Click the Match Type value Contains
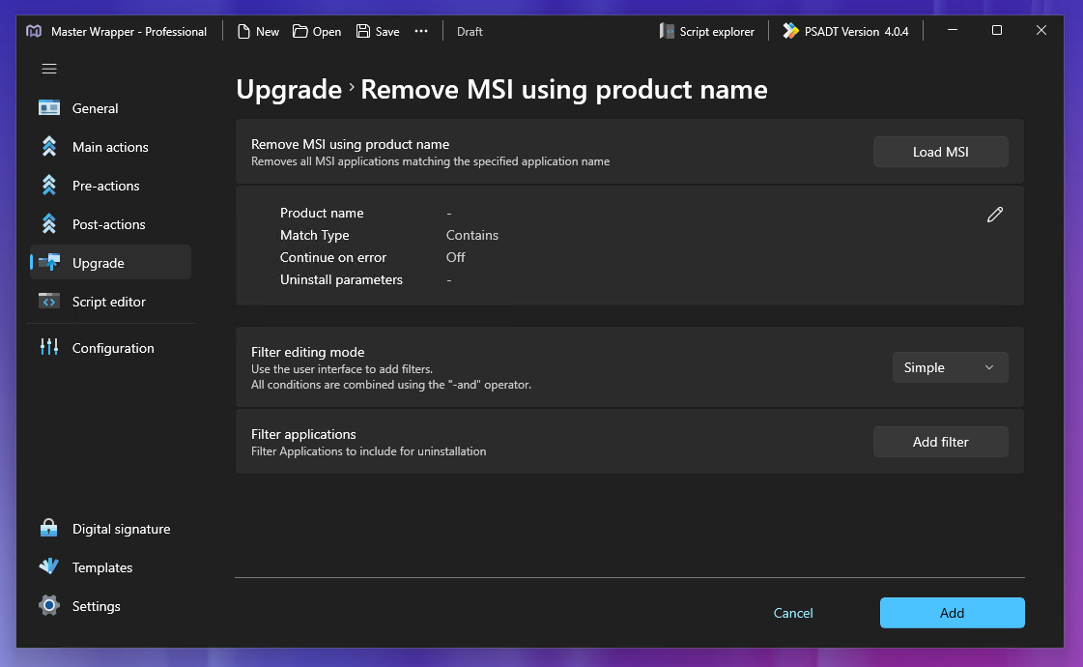The width and height of the screenshot is (1083, 667). pos(471,235)
